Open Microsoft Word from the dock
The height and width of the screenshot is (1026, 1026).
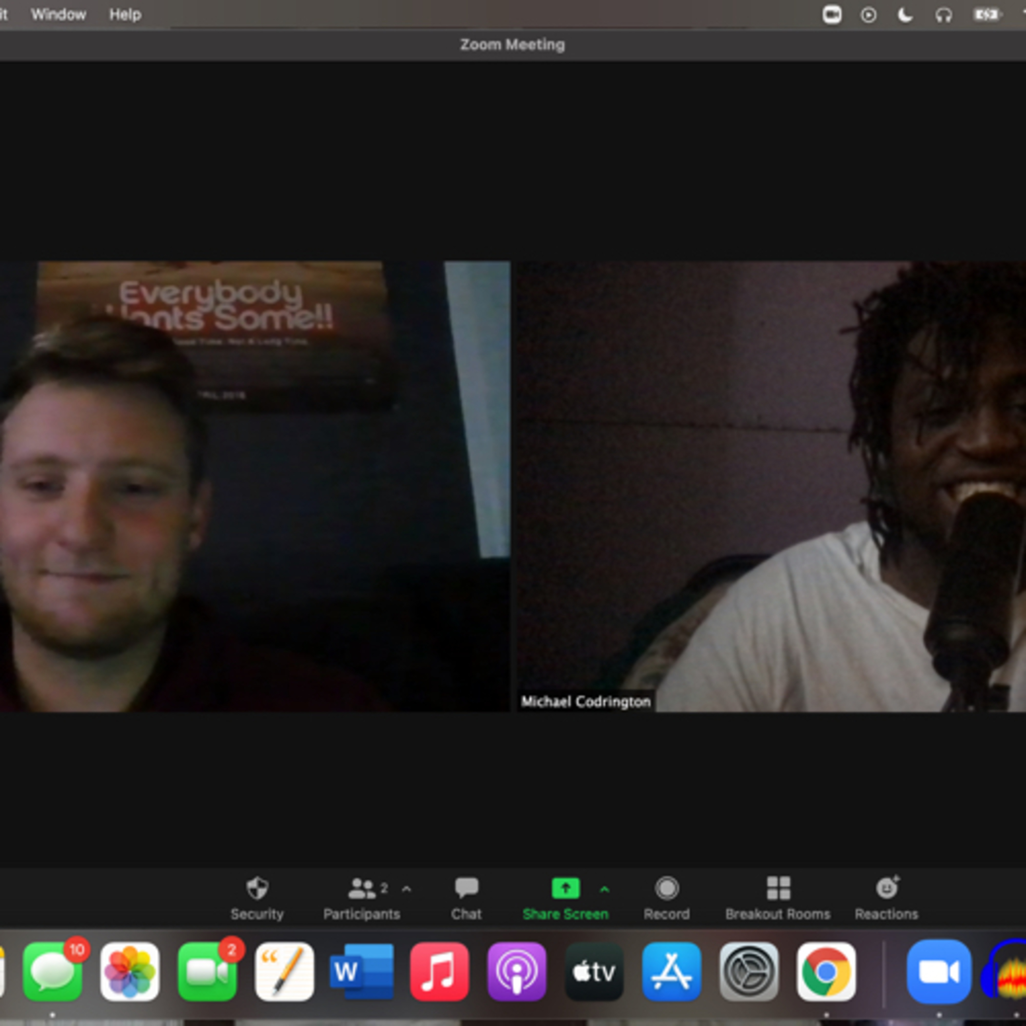tap(362, 972)
